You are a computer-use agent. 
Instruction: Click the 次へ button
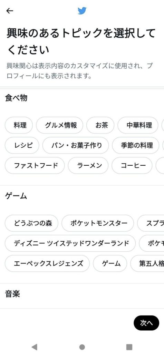pyautogui.click(x=146, y=323)
